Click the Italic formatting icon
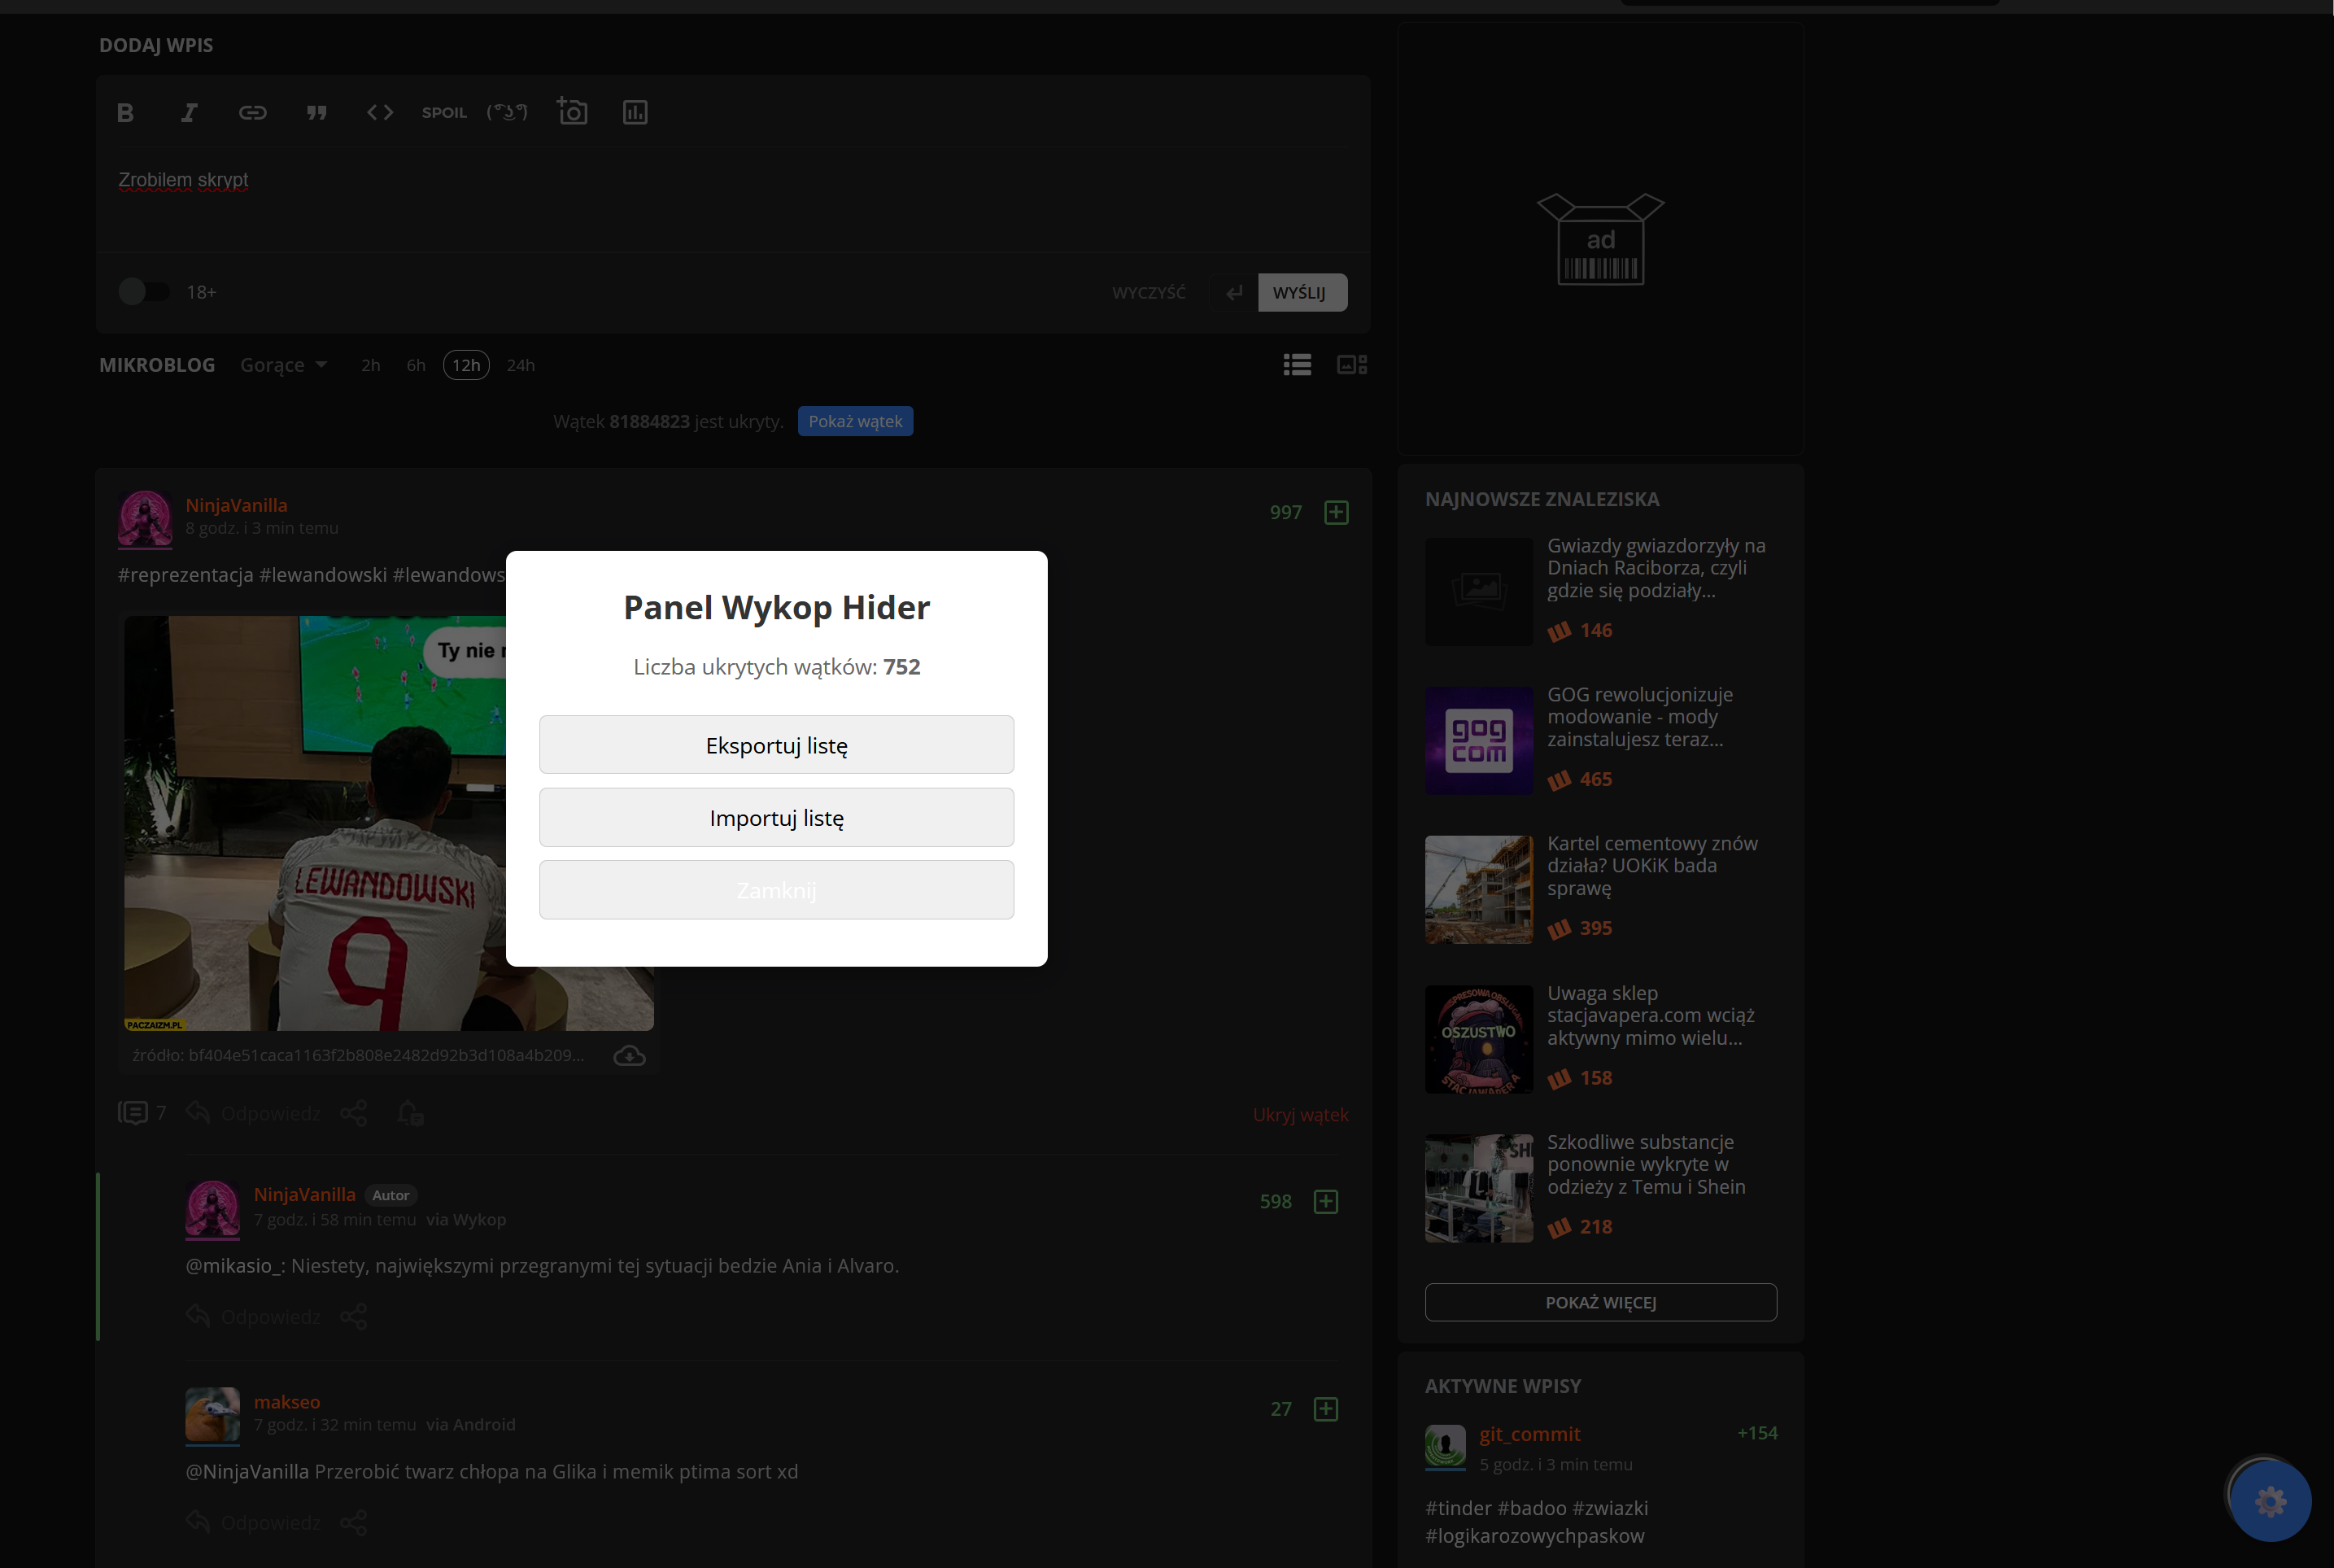Image resolution: width=2334 pixels, height=1568 pixels. (x=189, y=113)
